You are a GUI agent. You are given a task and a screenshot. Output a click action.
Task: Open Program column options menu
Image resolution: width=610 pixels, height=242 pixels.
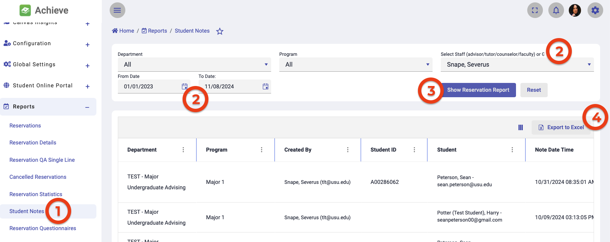pos(262,150)
